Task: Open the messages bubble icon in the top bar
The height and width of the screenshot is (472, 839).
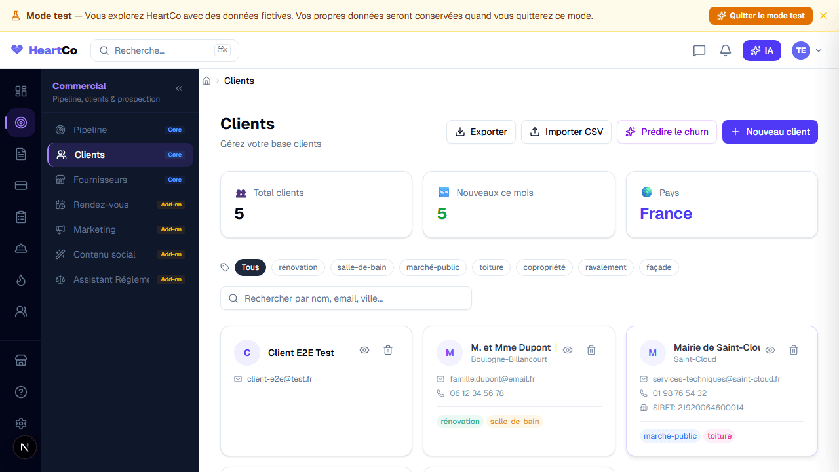Action: pyautogui.click(x=699, y=50)
